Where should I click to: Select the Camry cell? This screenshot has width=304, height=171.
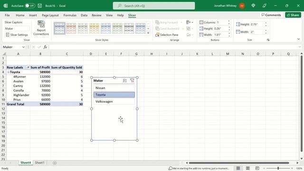[x=18, y=85]
